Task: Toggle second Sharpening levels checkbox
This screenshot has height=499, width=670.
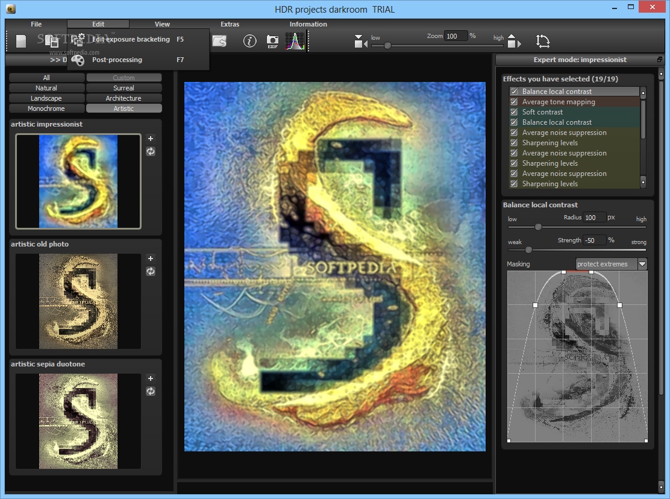Action: 515,163
